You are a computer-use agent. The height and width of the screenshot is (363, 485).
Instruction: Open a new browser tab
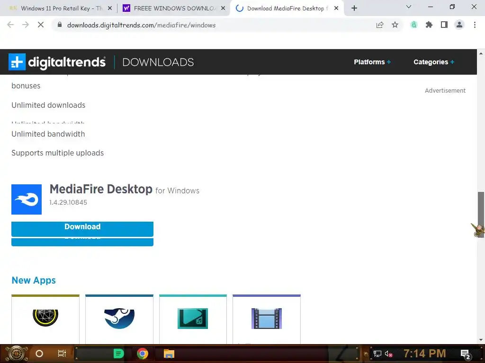click(354, 9)
